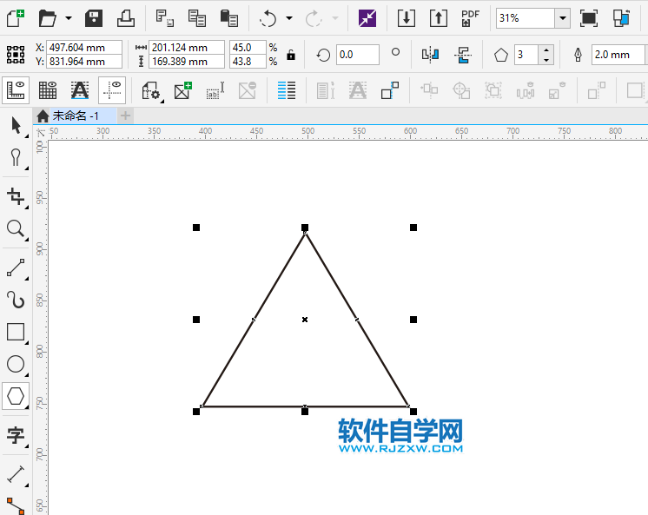Click the Print icon
Screen dimensions: 648x515
pyautogui.click(x=126, y=17)
